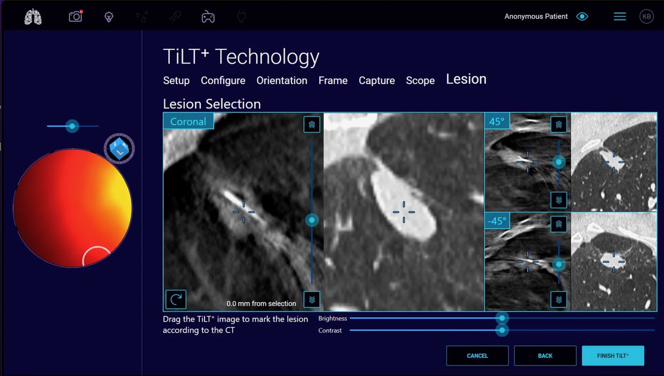Click the 45° TiLT image crosshair
The height and width of the screenshot is (376, 664).
527,161
